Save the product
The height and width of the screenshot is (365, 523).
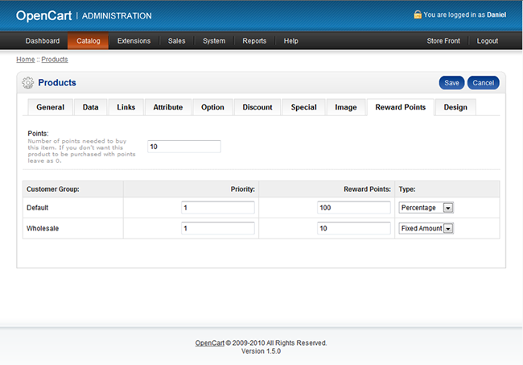click(451, 83)
